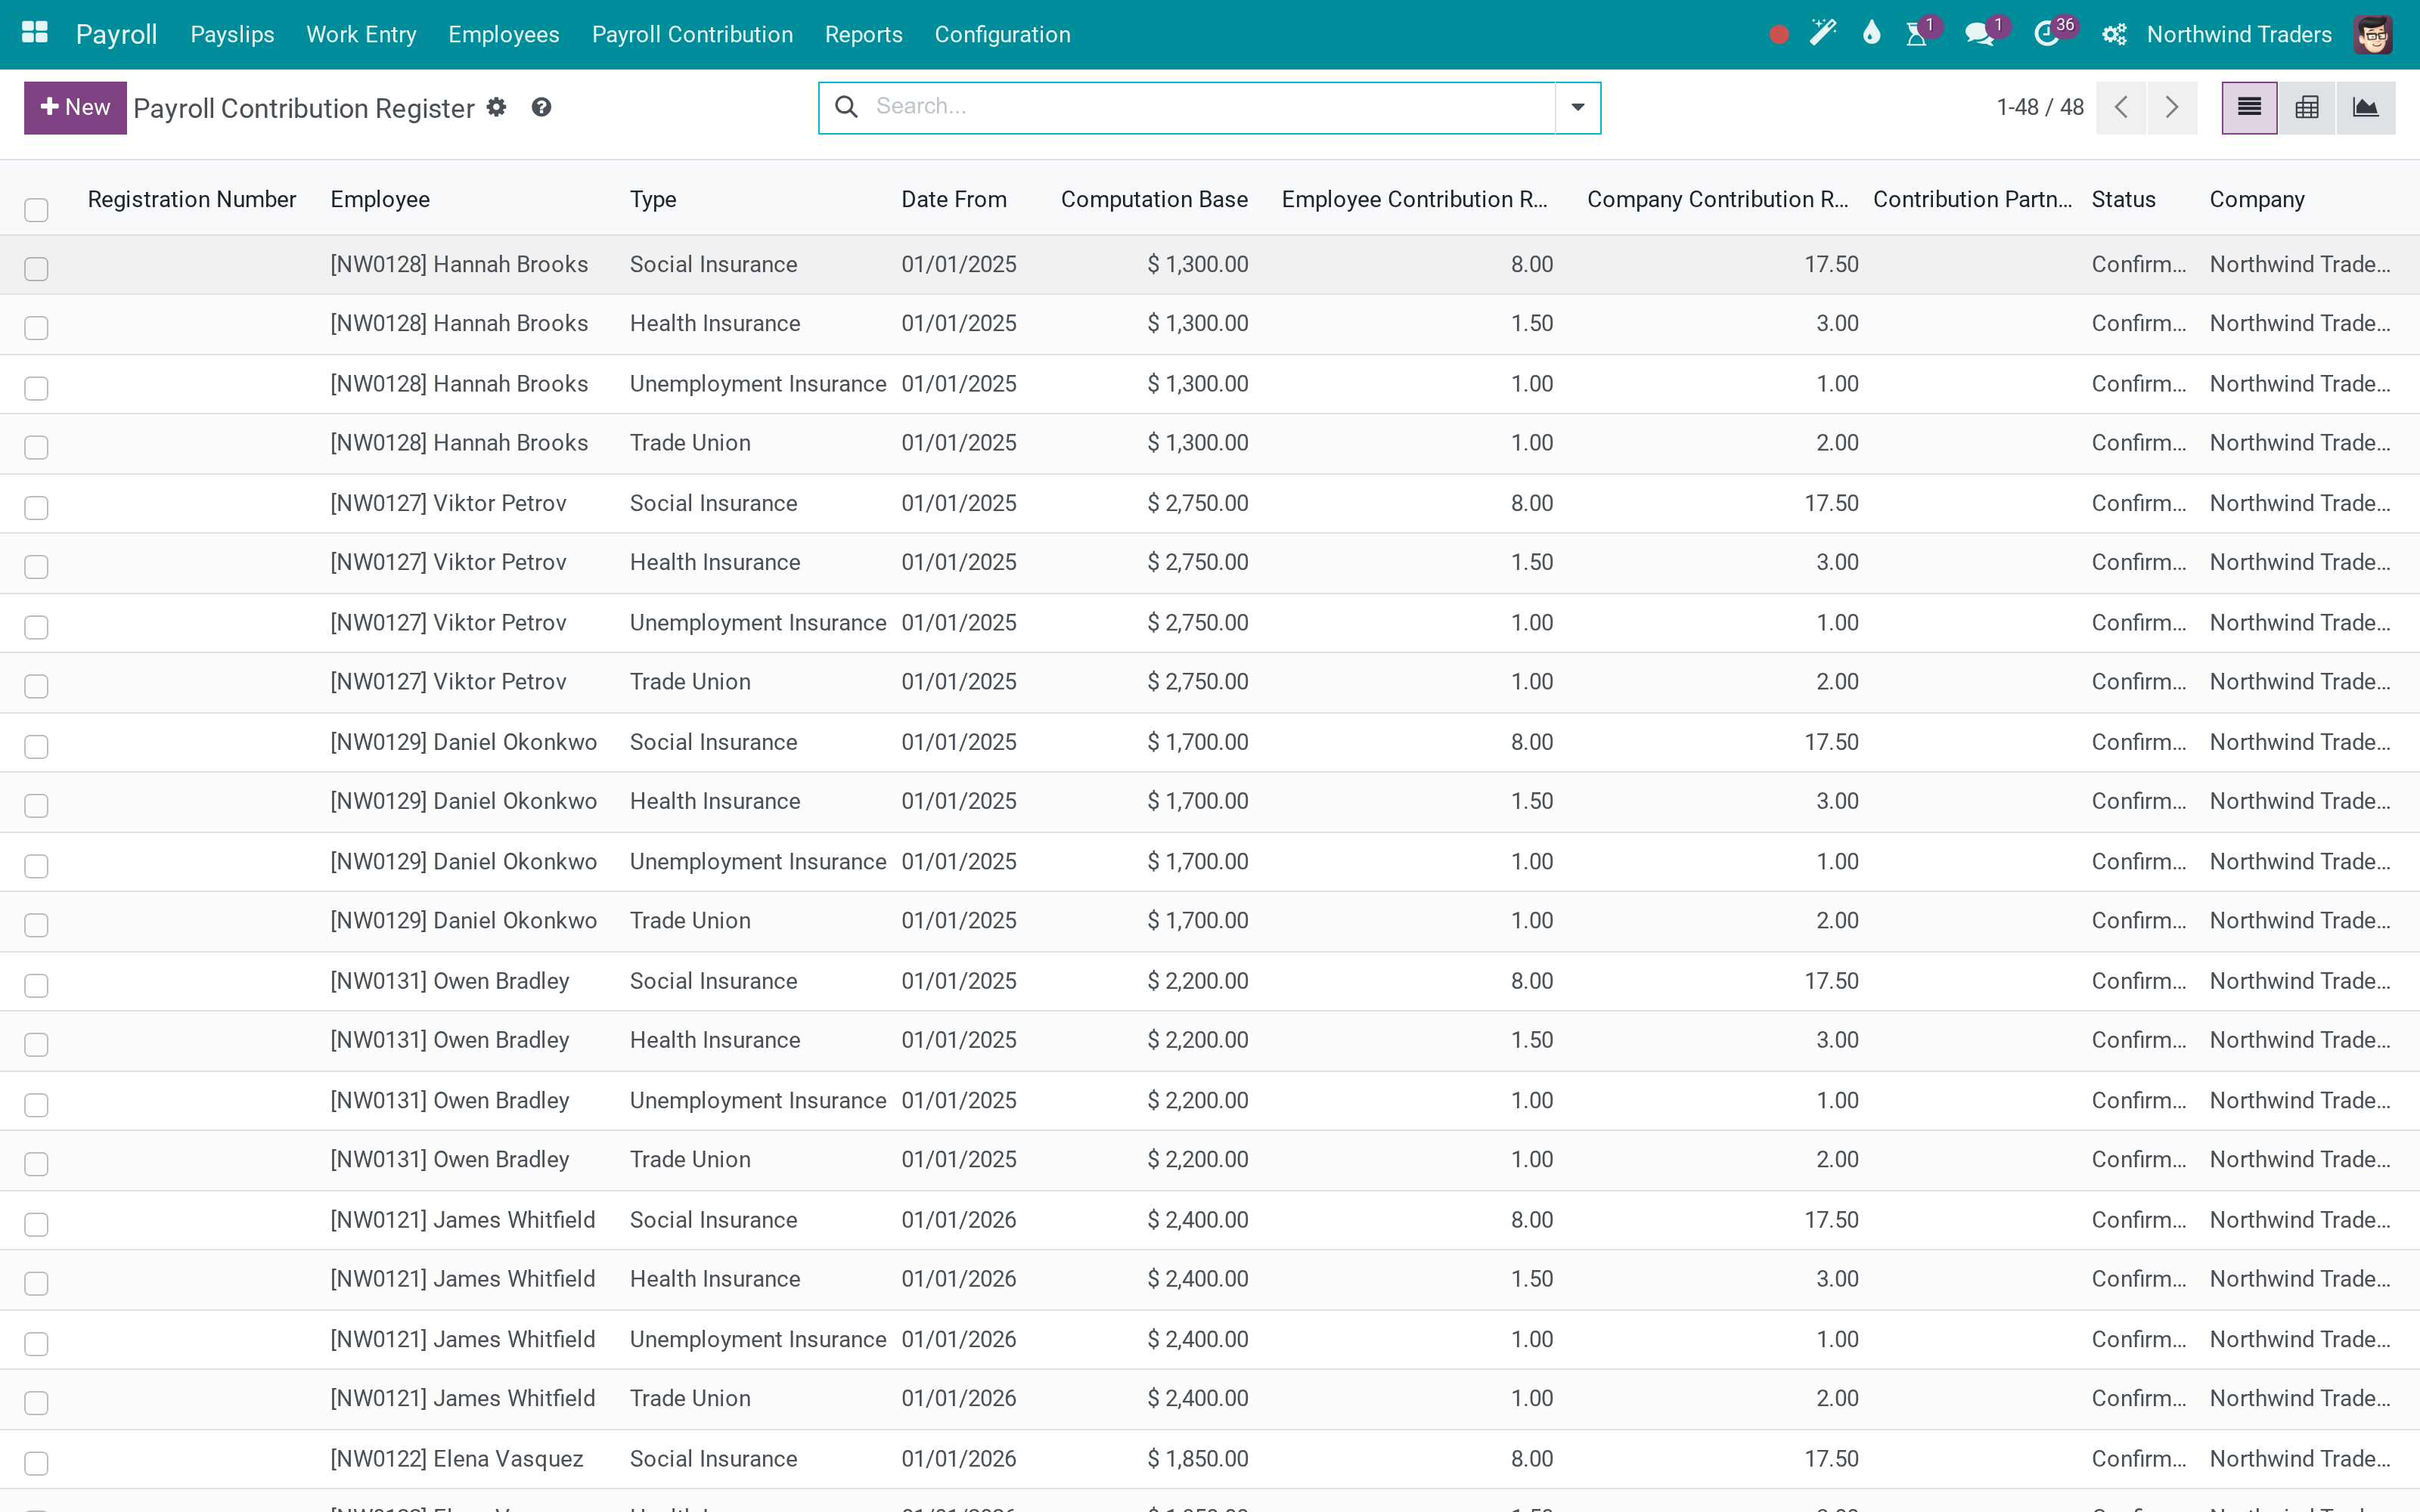Check Viktor Petrov Trade Union row
Screen dimensions: 2420x1512
click(x=36, y=686)
